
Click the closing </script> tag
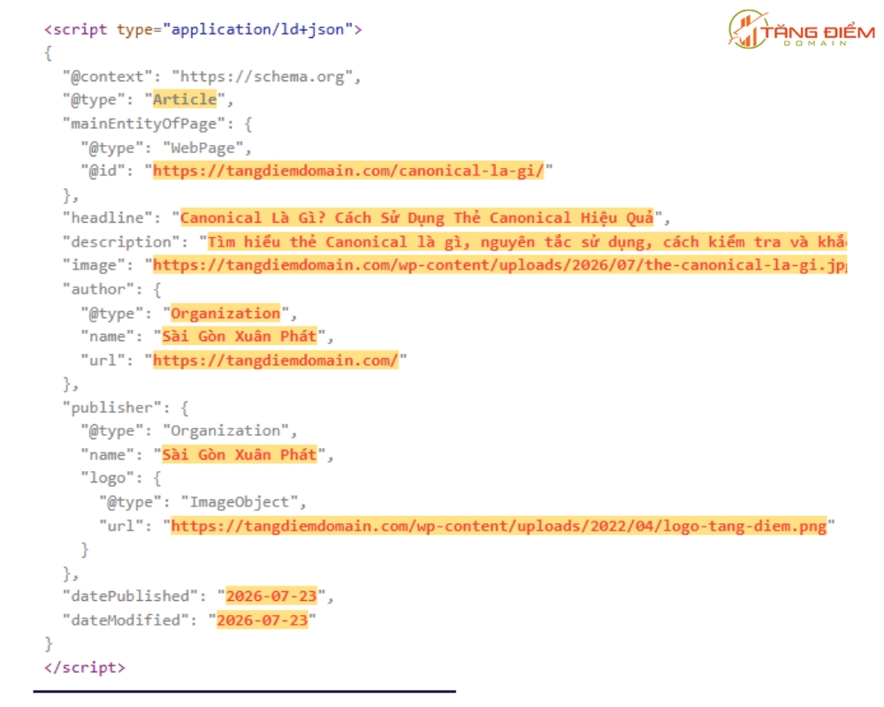pos(85,667)
